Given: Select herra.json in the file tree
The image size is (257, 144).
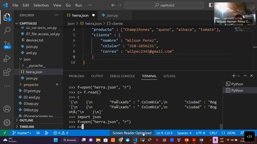Looking at the screenshot, I should point(34,72).
